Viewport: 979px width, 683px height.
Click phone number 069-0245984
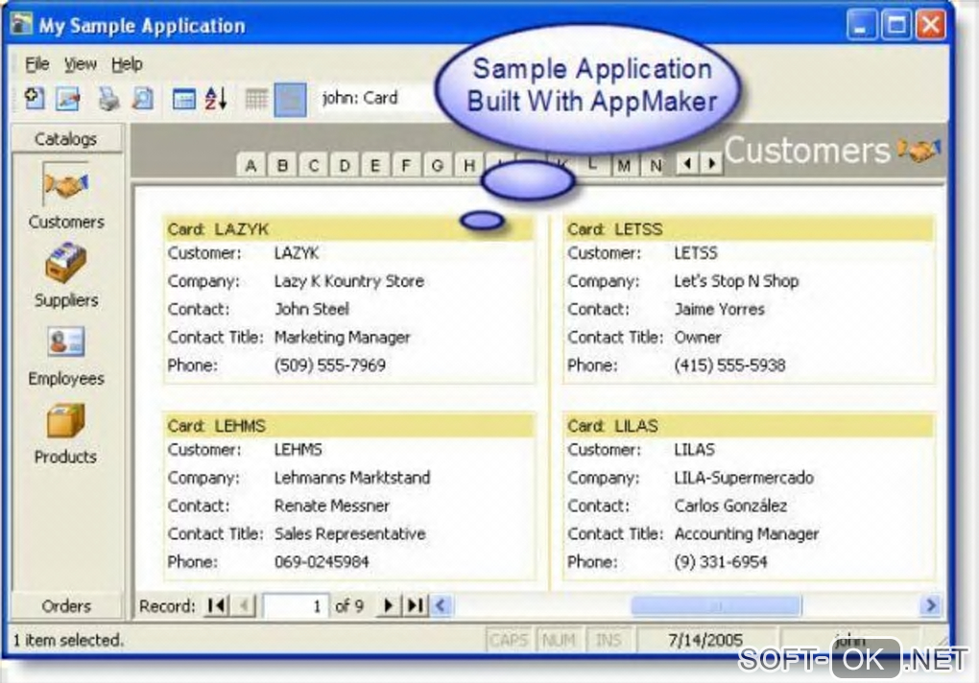point(322,561)
